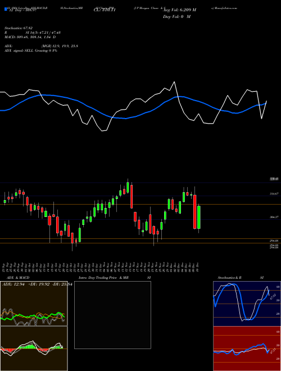Click the tall red candle beside the last candle

pos(195,212)
